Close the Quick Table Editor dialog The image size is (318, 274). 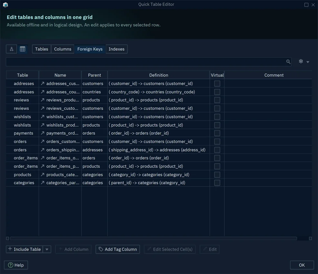point(313,5)
